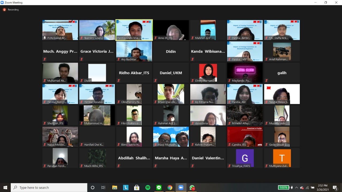Open LINE app in taskbar
342x192 pixels.
pyautogui.click(x=159, y=187)
